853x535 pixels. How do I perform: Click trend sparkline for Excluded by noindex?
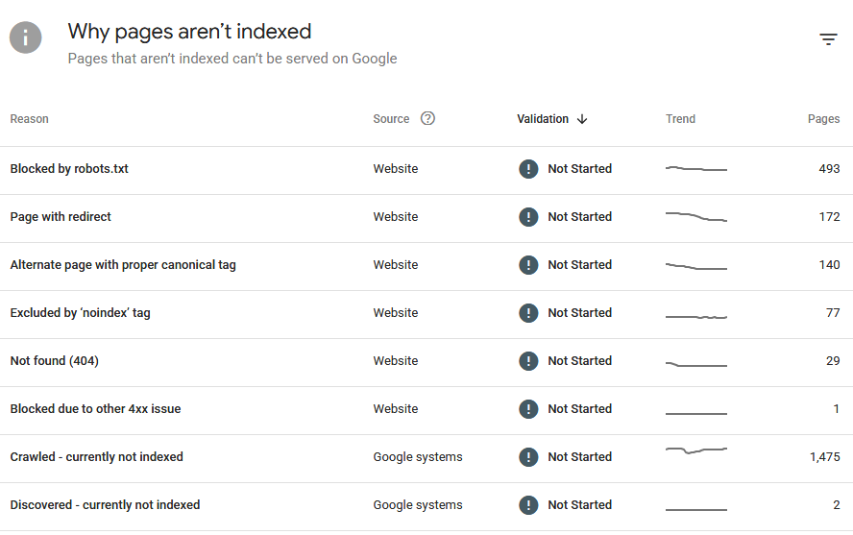pos(696,316)
